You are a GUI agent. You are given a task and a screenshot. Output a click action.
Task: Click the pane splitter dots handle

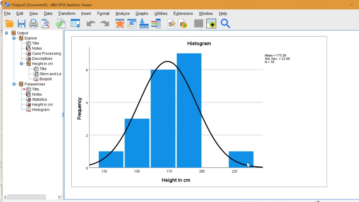(x=63, y=115)
